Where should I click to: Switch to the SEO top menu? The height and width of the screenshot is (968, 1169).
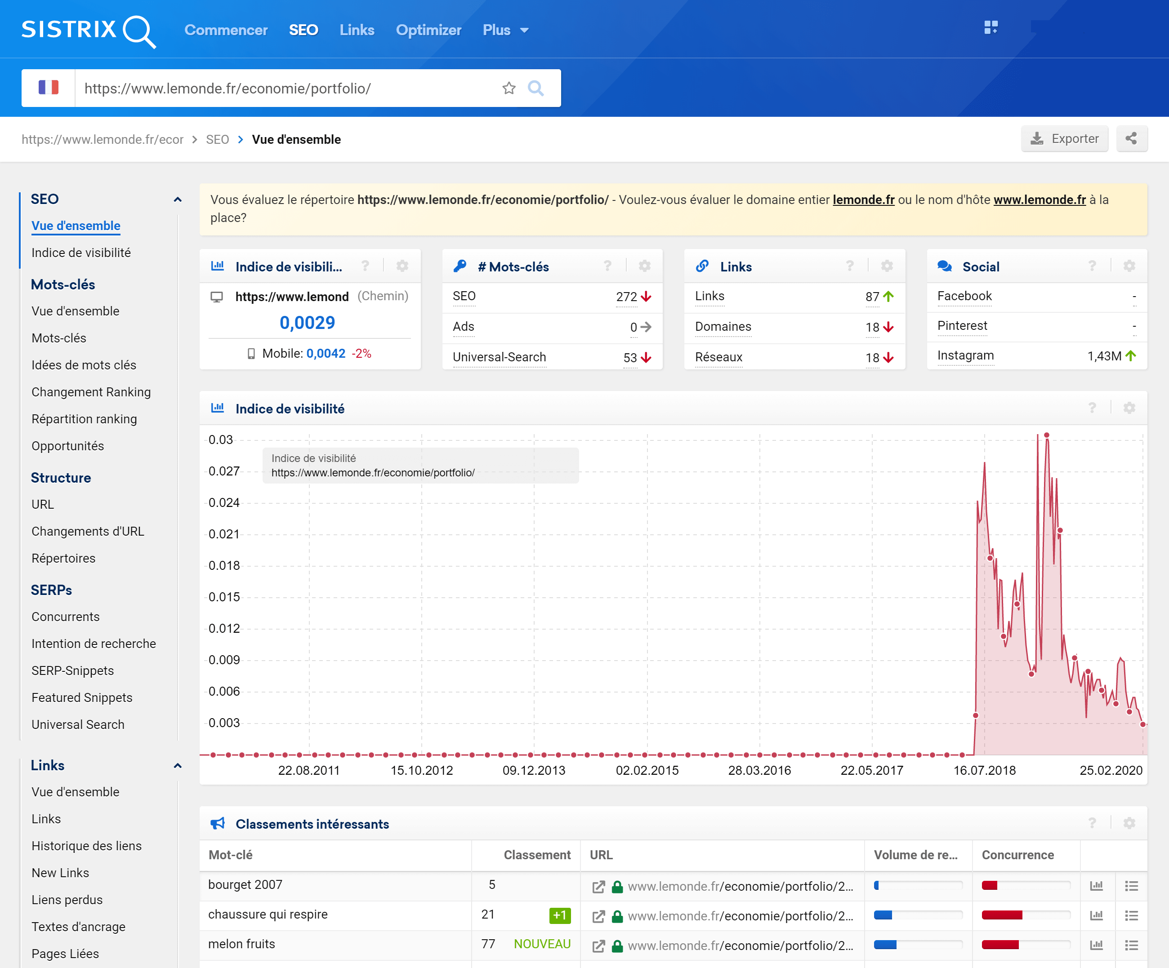tap(303, 30)
